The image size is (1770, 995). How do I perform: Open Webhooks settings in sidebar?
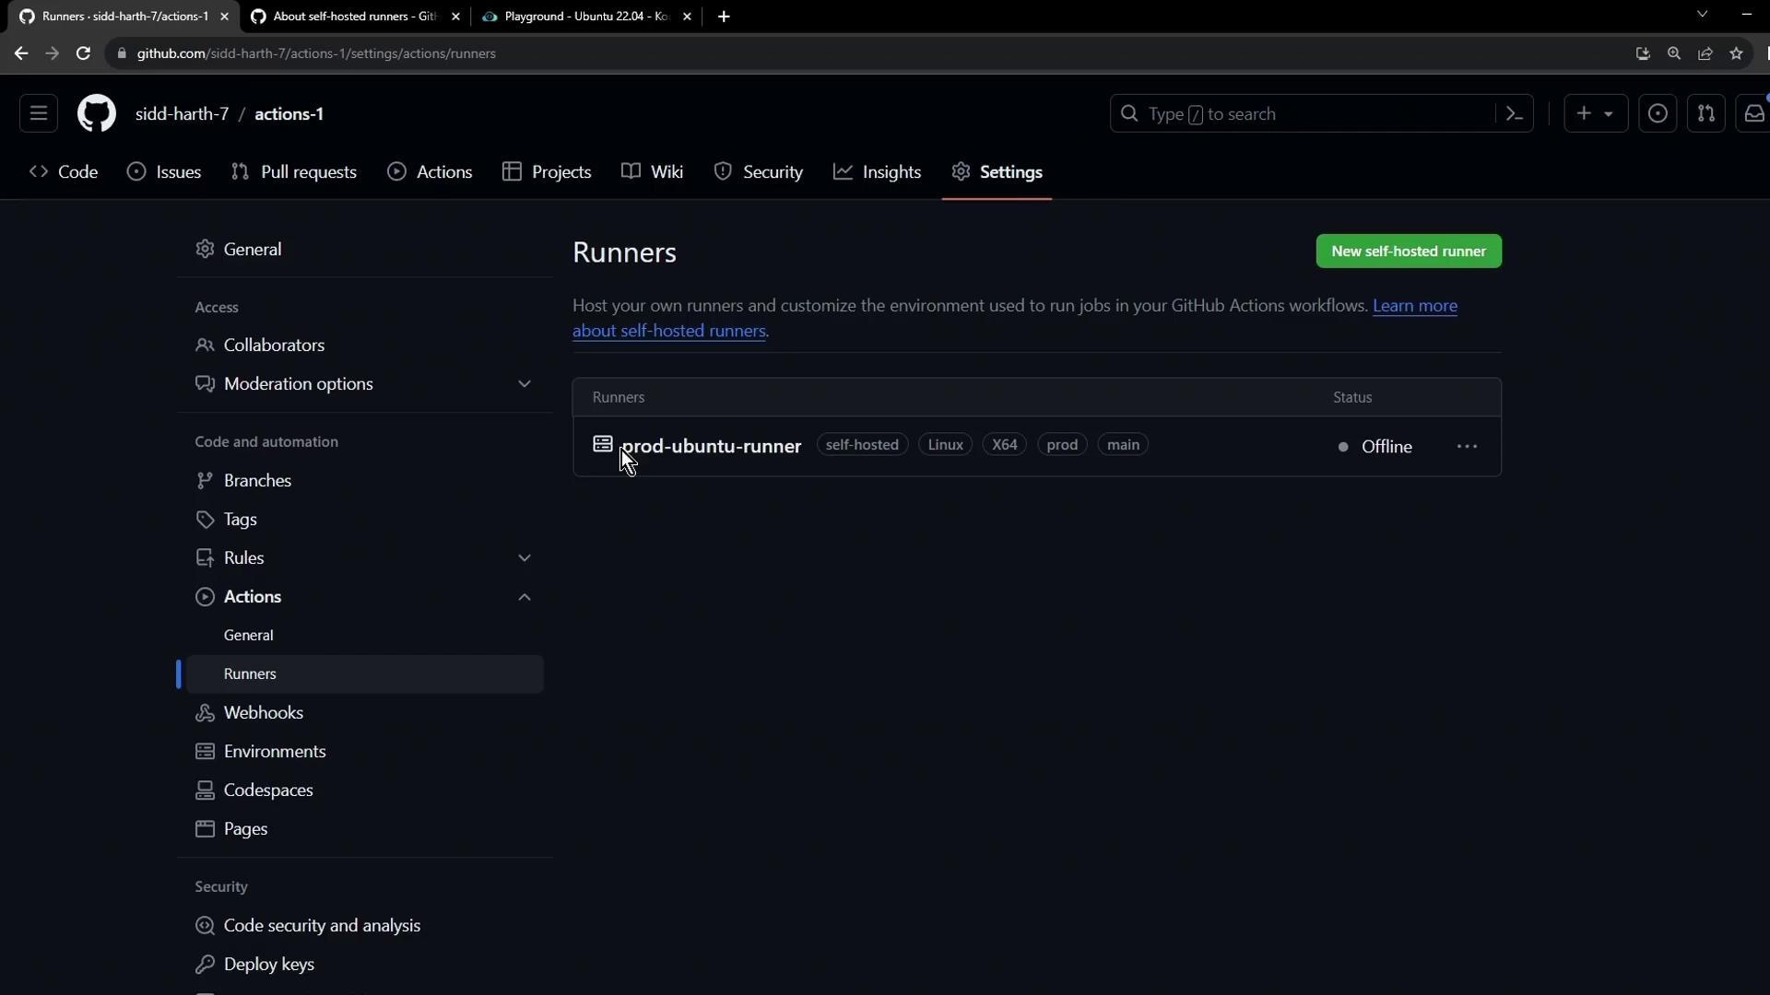(263, 713)
